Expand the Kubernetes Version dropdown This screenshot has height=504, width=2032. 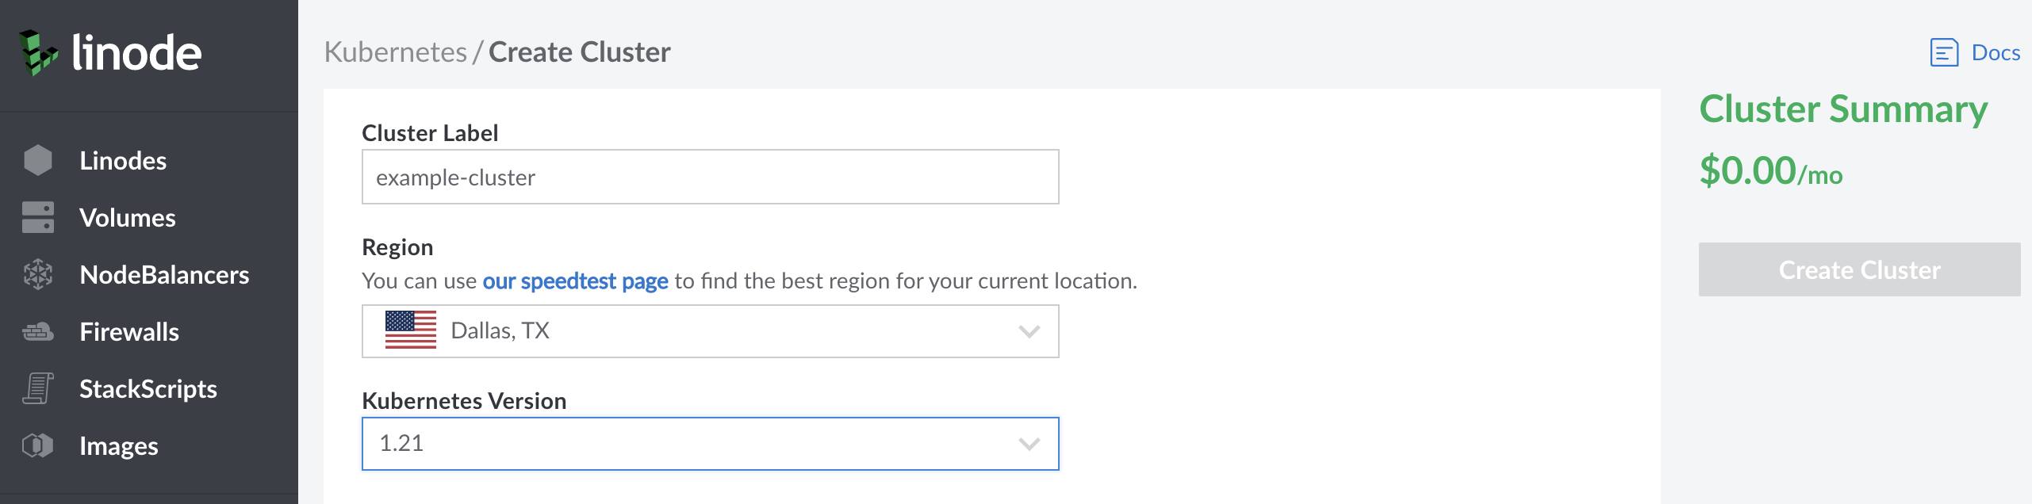[1029, 445]
